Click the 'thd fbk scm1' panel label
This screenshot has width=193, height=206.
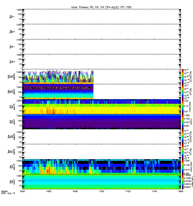(x=12, y=122)
